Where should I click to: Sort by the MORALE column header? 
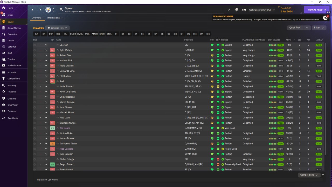point(225,40)
